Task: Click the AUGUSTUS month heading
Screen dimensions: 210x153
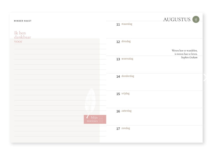Action: (x=177, y=20)
